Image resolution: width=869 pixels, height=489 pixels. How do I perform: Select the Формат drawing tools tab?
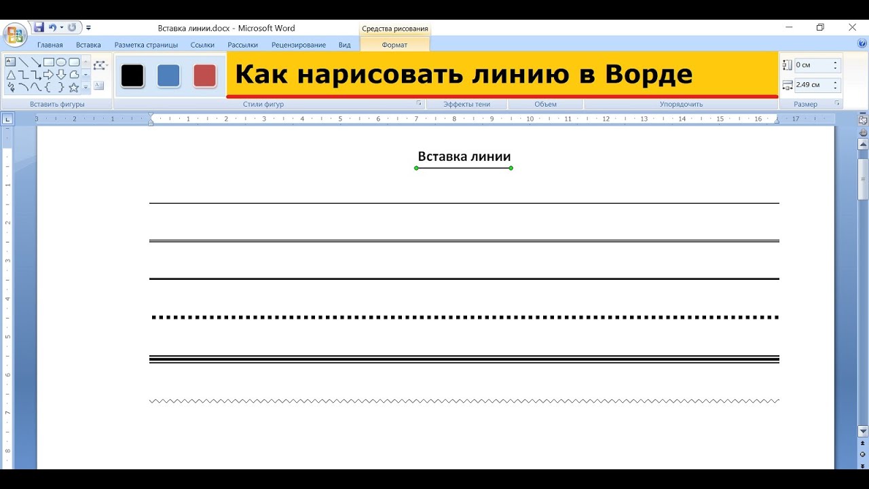[394, 45]
